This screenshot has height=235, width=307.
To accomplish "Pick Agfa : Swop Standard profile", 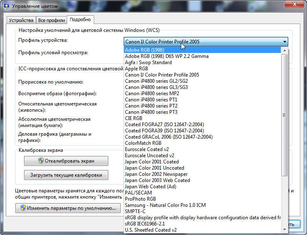I will [x=202, y=62].
